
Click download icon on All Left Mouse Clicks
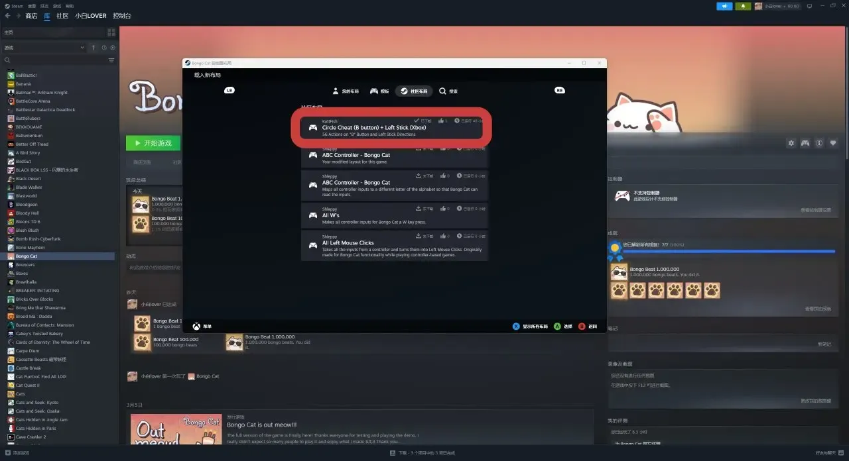pyautogui.click(x=419, y=236)
